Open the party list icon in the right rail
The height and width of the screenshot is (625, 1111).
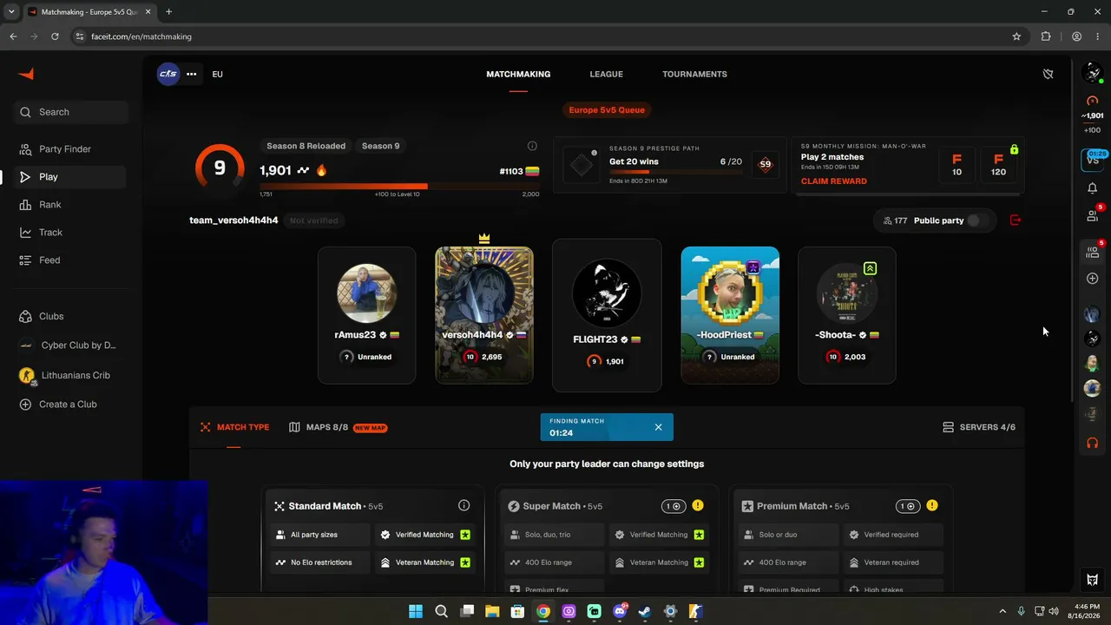pyautogui.click(x=1093, y=252)
